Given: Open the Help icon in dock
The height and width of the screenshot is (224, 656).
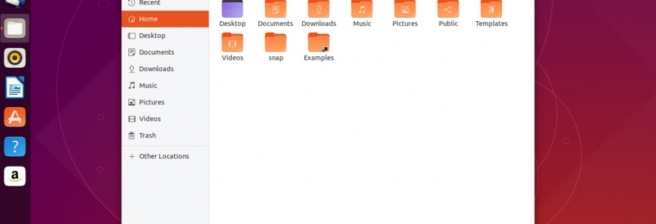Looking at the screenshot, I should tap(14, 146).
